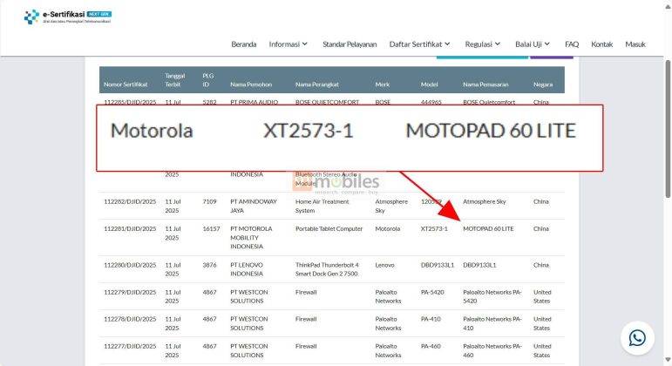672x366 pixels.
Task: Click PLG ID 16157 cell
Action: [x=211, y=229]
